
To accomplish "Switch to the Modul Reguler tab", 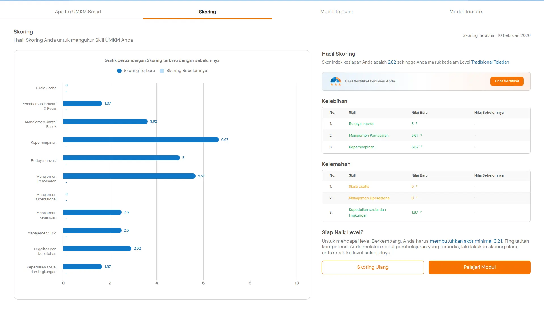I will pos(336,12).
